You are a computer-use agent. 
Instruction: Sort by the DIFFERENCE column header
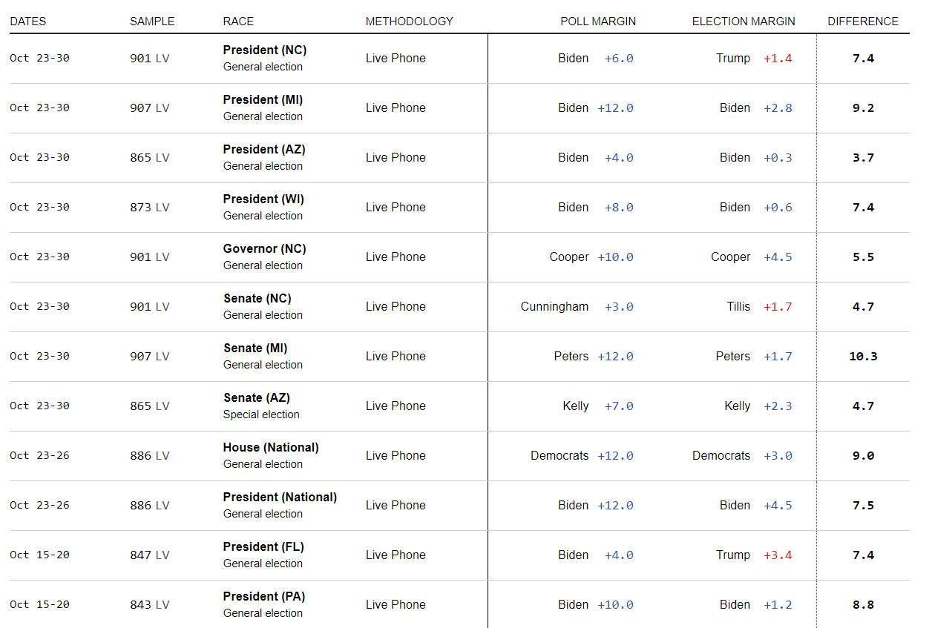[x=862, y=22]
